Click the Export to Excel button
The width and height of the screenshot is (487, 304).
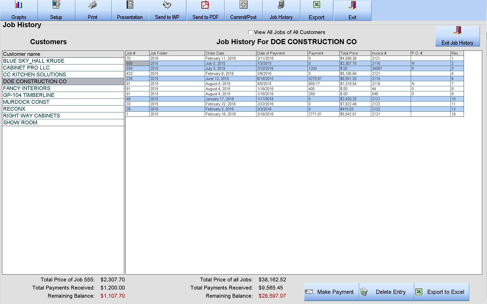coord(442,292)
